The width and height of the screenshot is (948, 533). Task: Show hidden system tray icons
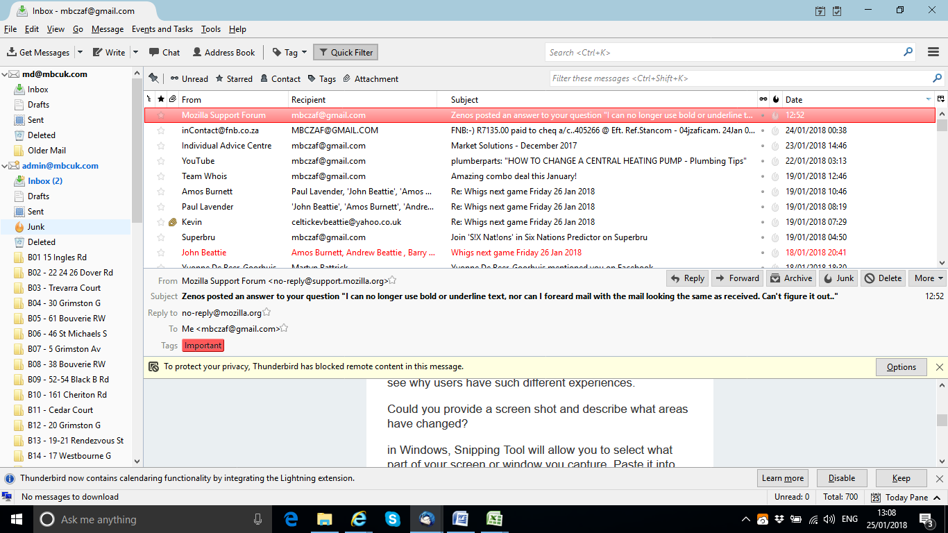pos(746,519)
